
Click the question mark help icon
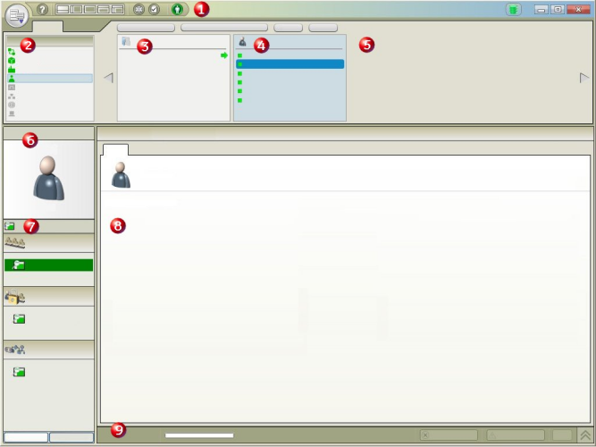(x=42, y=10)
